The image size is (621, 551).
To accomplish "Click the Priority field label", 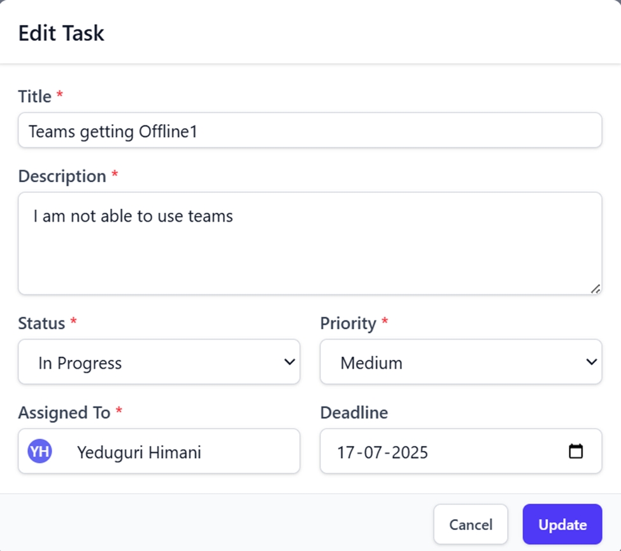I will click(348, 323).
